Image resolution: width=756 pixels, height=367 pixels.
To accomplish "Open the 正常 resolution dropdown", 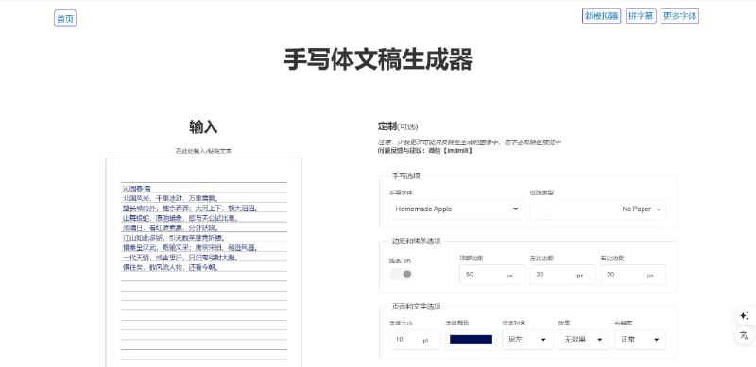I will pyautogui.click(x=640, y=340).
